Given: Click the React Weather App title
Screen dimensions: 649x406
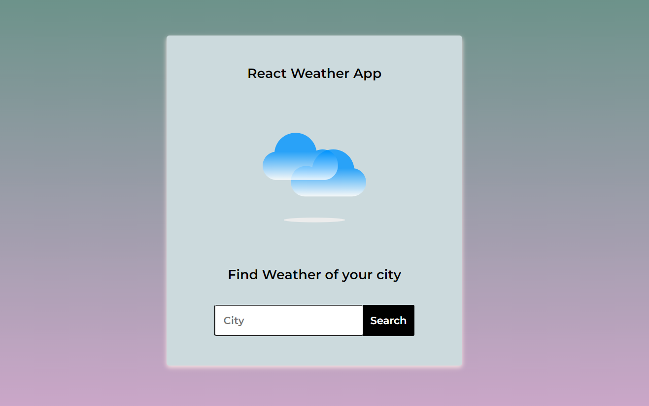Looking at the screenshot, I should pyautogui.click(x=314, y=73).
